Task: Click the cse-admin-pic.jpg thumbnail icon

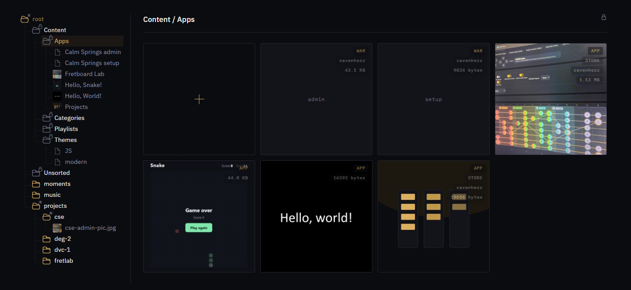Action: click(57, 228)
